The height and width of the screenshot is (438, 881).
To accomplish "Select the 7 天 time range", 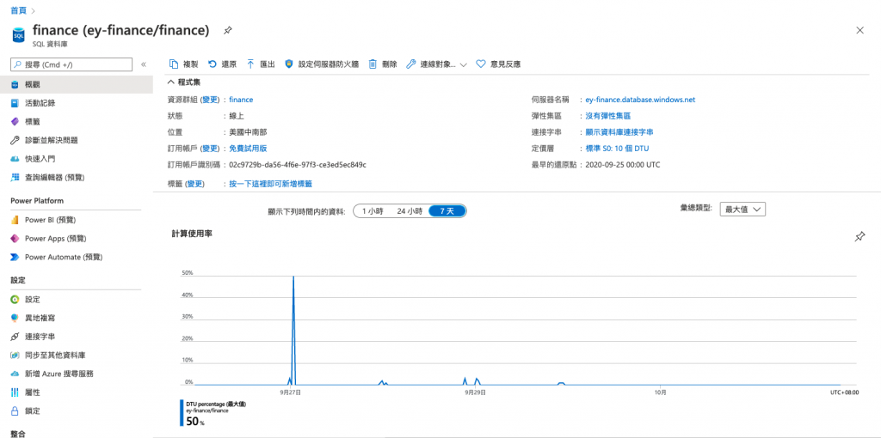I will coord(447,211).
